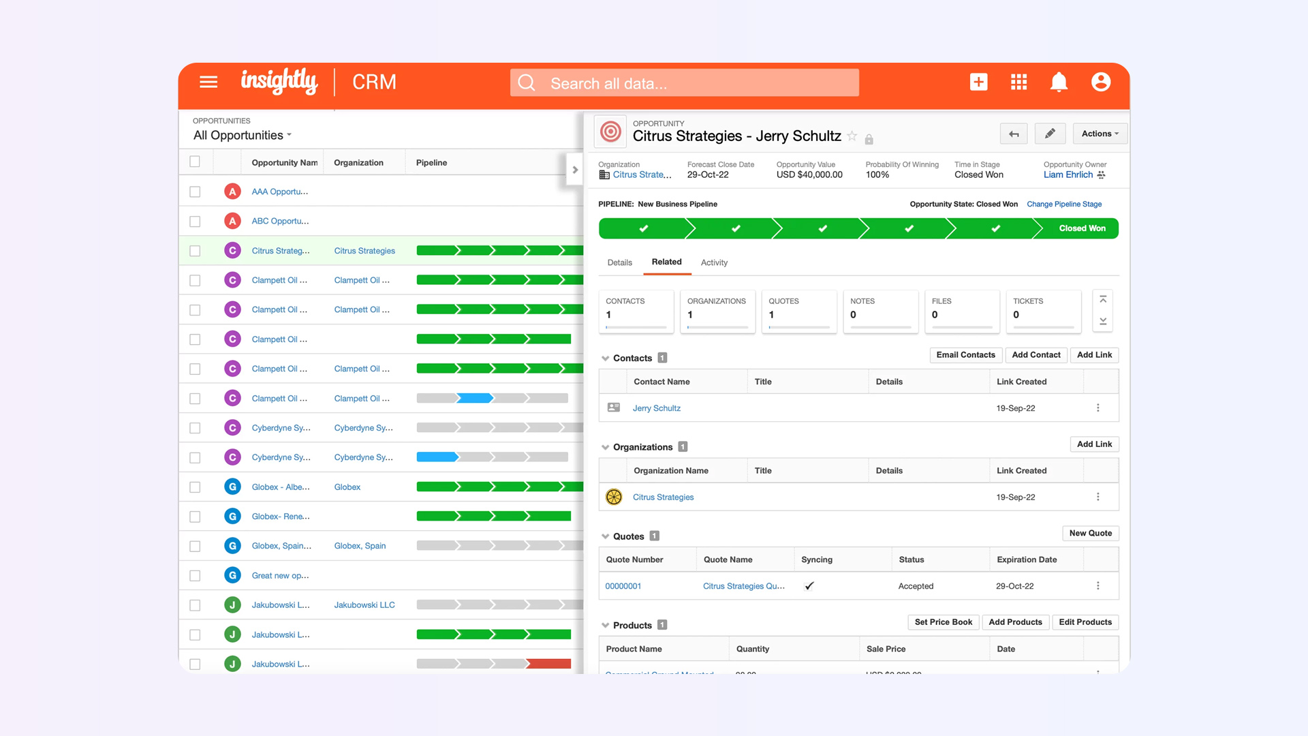Screen dimensions: 1308x736
Task: Toggle the select-all opportunities checkbox
Action: [195, 162]
